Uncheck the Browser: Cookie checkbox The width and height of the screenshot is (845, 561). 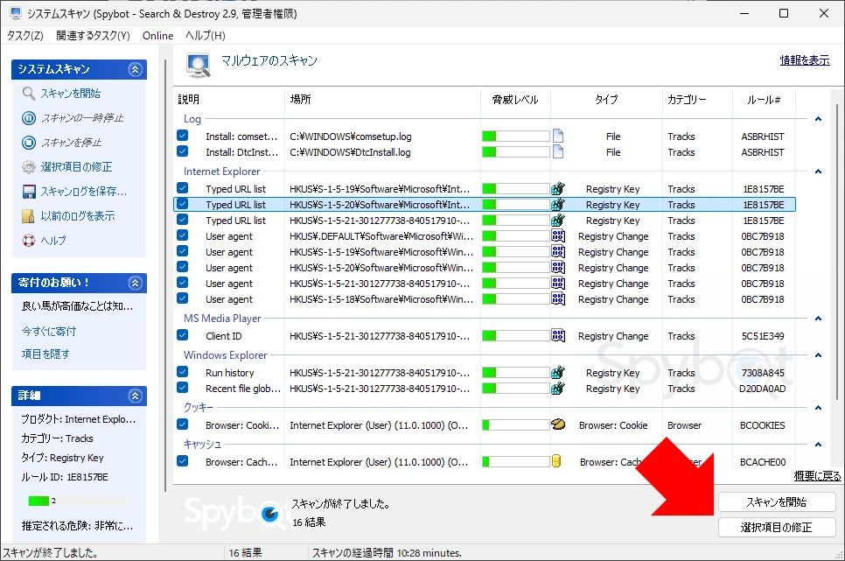[x=183, y=424]
